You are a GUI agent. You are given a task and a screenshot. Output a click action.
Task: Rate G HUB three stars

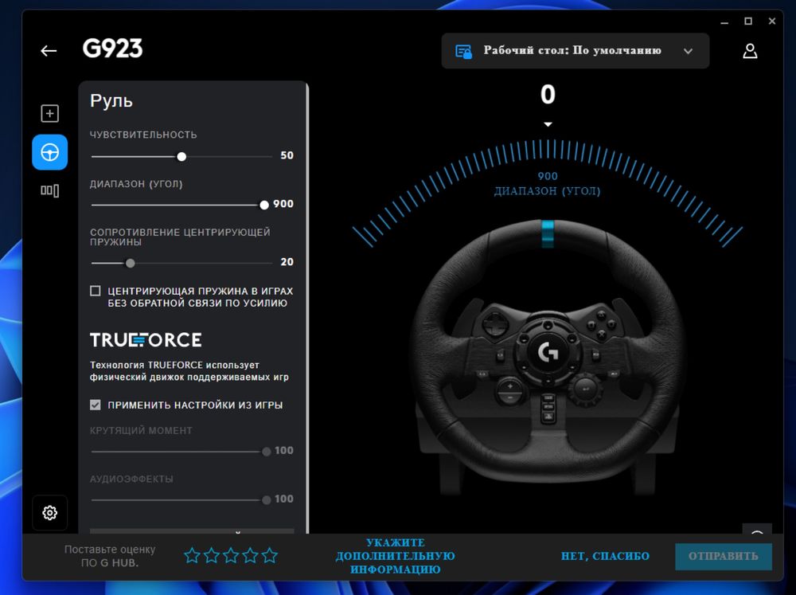point(231,555)
